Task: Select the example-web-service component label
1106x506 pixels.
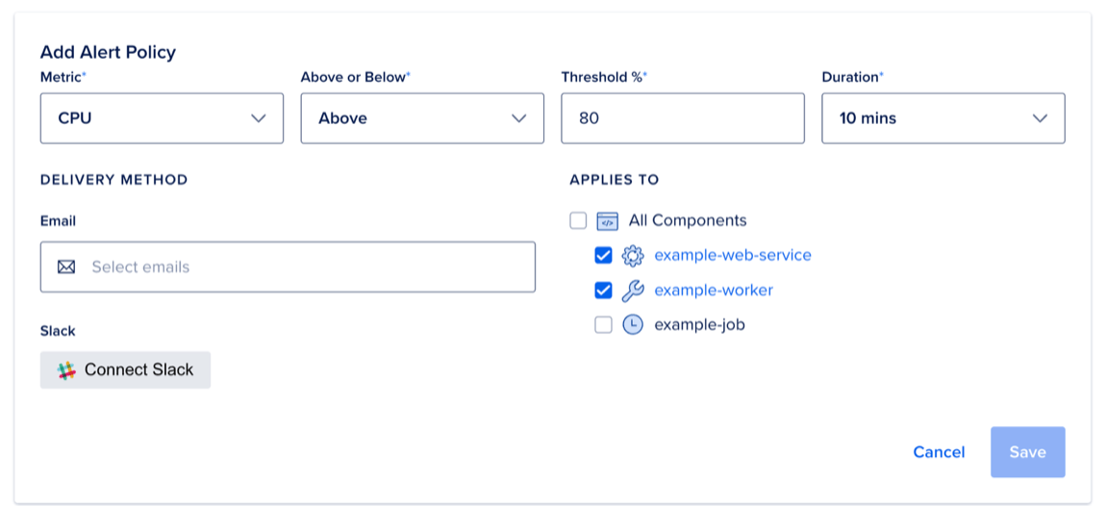Action: pyautogui.click(x=732, y=256)
